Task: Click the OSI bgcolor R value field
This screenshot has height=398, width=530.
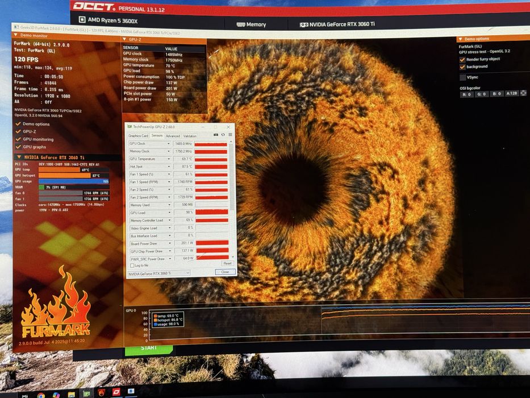Action: 467,94
